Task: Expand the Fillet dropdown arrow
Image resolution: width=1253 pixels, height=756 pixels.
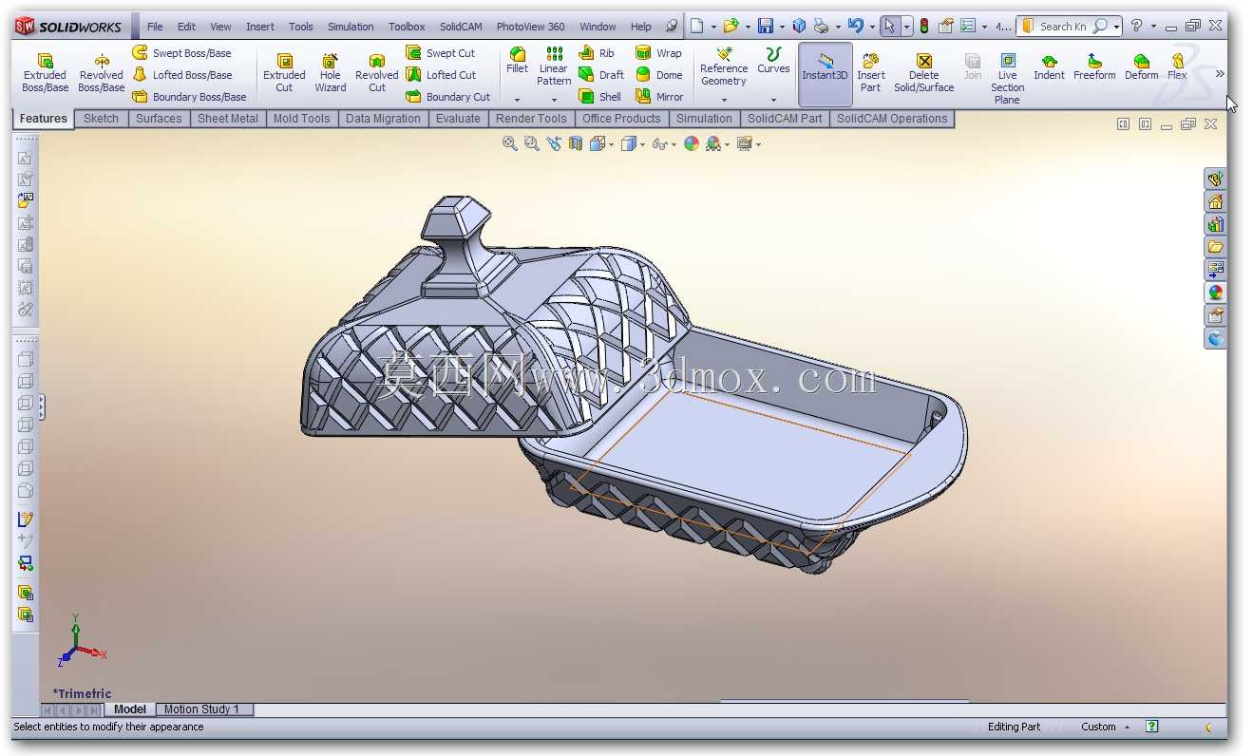Action: tap(518, 100)
